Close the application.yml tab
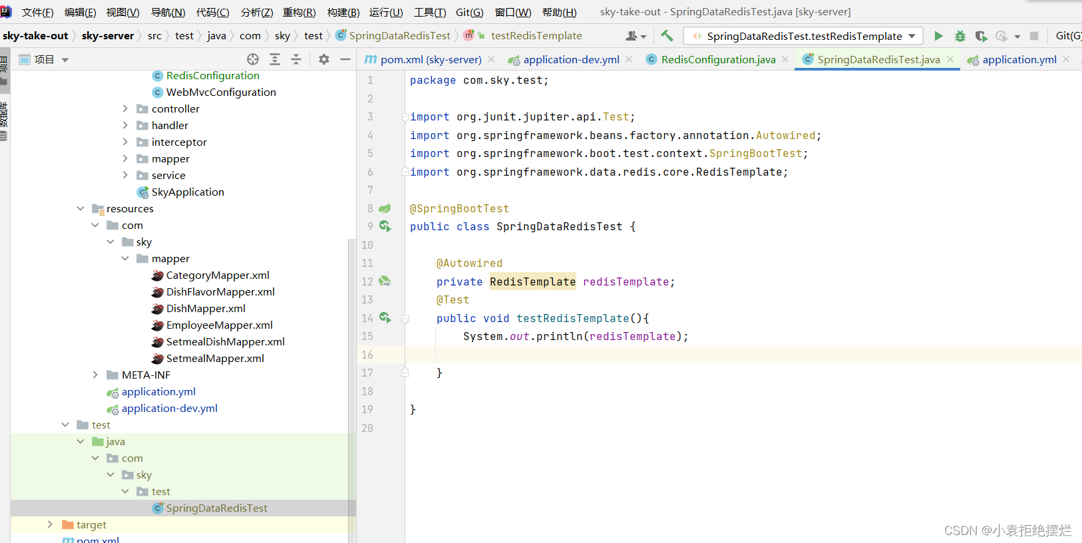This screenshot has height=543, width=1082. (x=1066, y=59)
